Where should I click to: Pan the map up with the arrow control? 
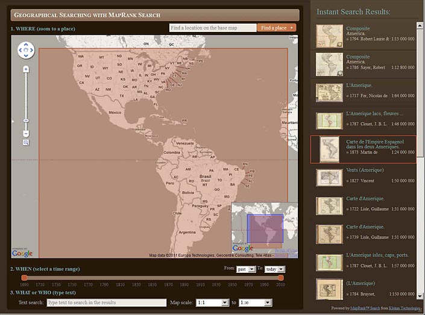pyautogui.click(x=26, y=45)
